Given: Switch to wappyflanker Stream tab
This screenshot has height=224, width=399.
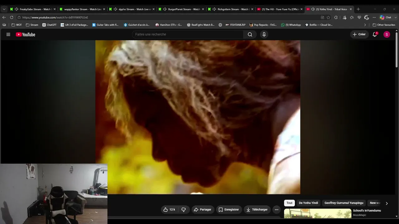Looking at the screenshot, I should (x=83, y=9).
